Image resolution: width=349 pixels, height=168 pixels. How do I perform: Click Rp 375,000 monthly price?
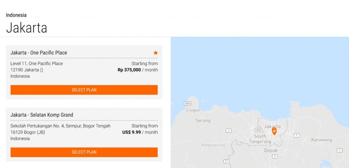coord(129,70)
